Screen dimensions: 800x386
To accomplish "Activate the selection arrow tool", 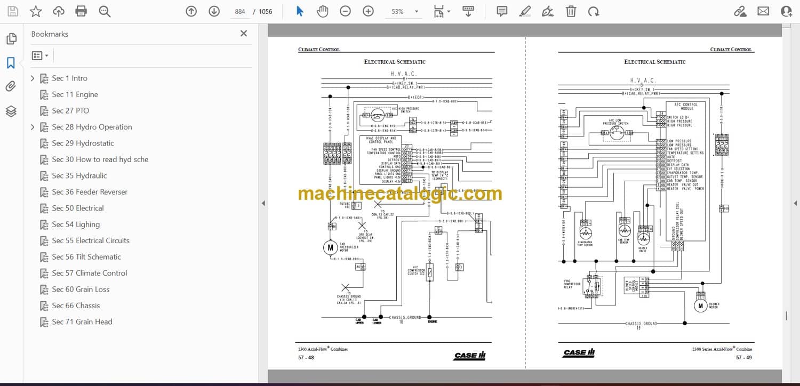I will click(300, 11).
